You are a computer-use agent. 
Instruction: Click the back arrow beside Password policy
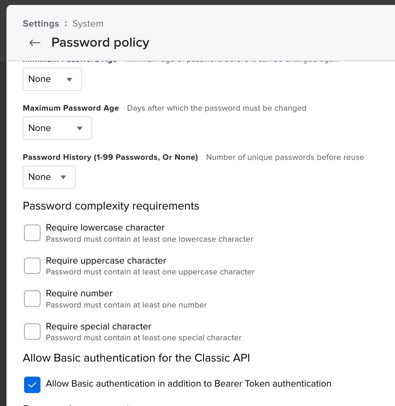[35, 43]
